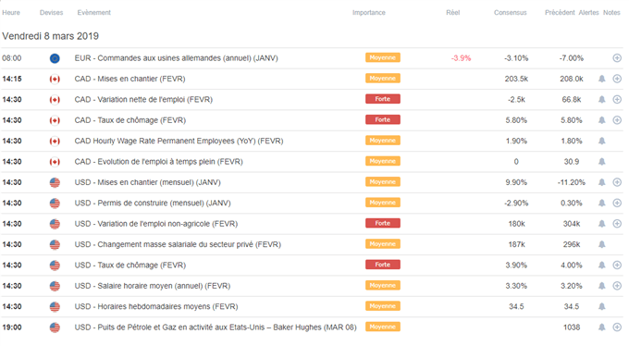Viewport: 629px width, 346px height.
Task: Sort by Importance column header
Action: click(369, 12)
